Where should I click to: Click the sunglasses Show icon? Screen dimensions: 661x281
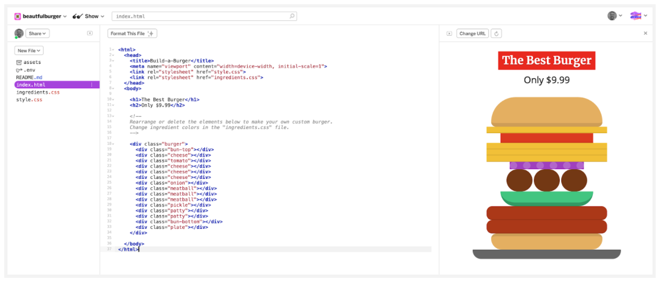point(77,16)
